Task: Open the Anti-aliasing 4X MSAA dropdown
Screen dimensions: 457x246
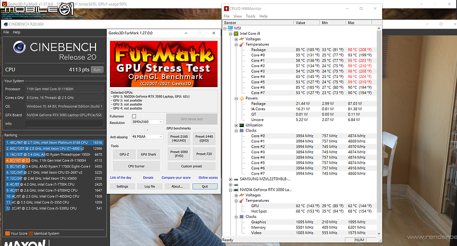Action: (147, 136)
